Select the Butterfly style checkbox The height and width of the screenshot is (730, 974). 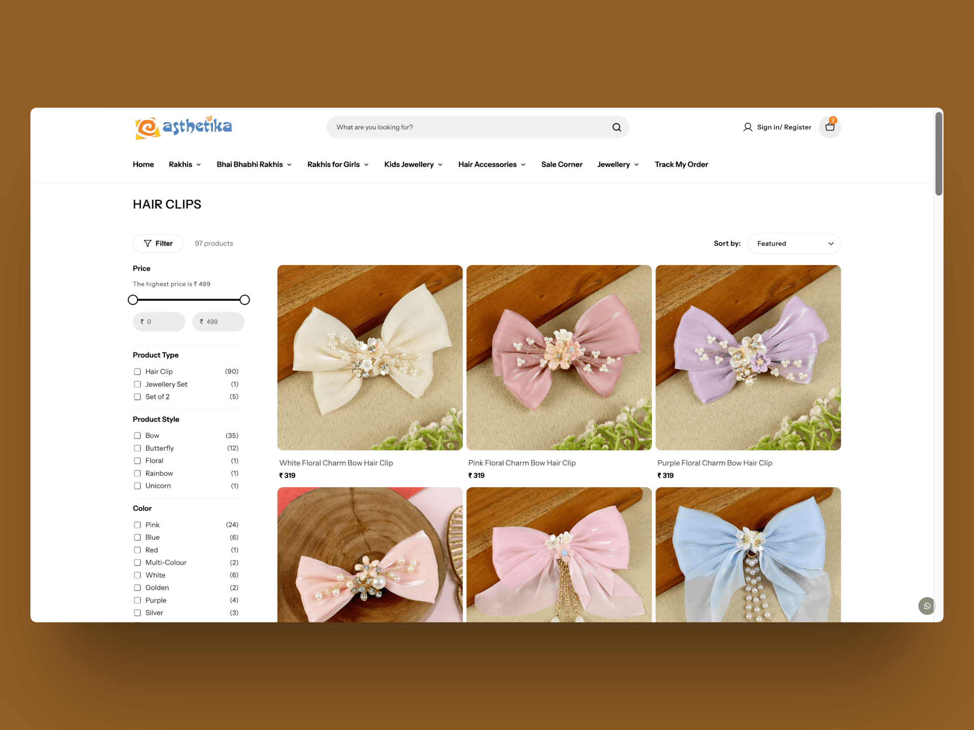(137, 448)
